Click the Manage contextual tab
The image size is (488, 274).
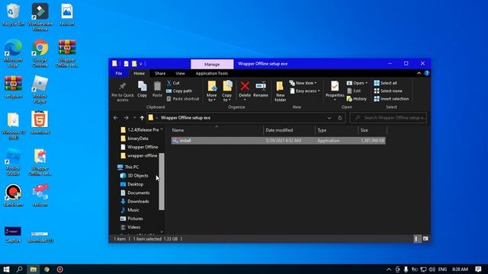[x=212, y=64]
